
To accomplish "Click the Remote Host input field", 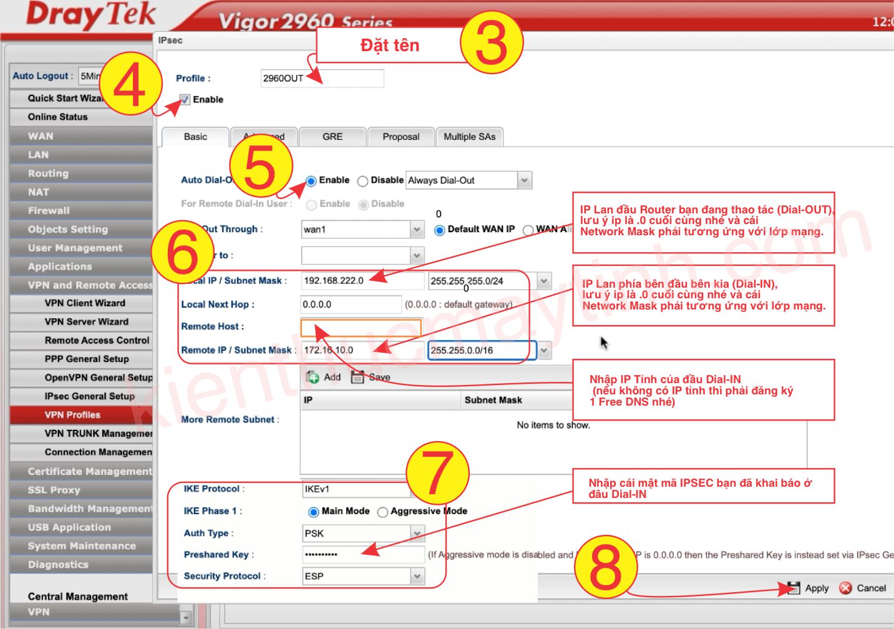I will tap(361, 327).
